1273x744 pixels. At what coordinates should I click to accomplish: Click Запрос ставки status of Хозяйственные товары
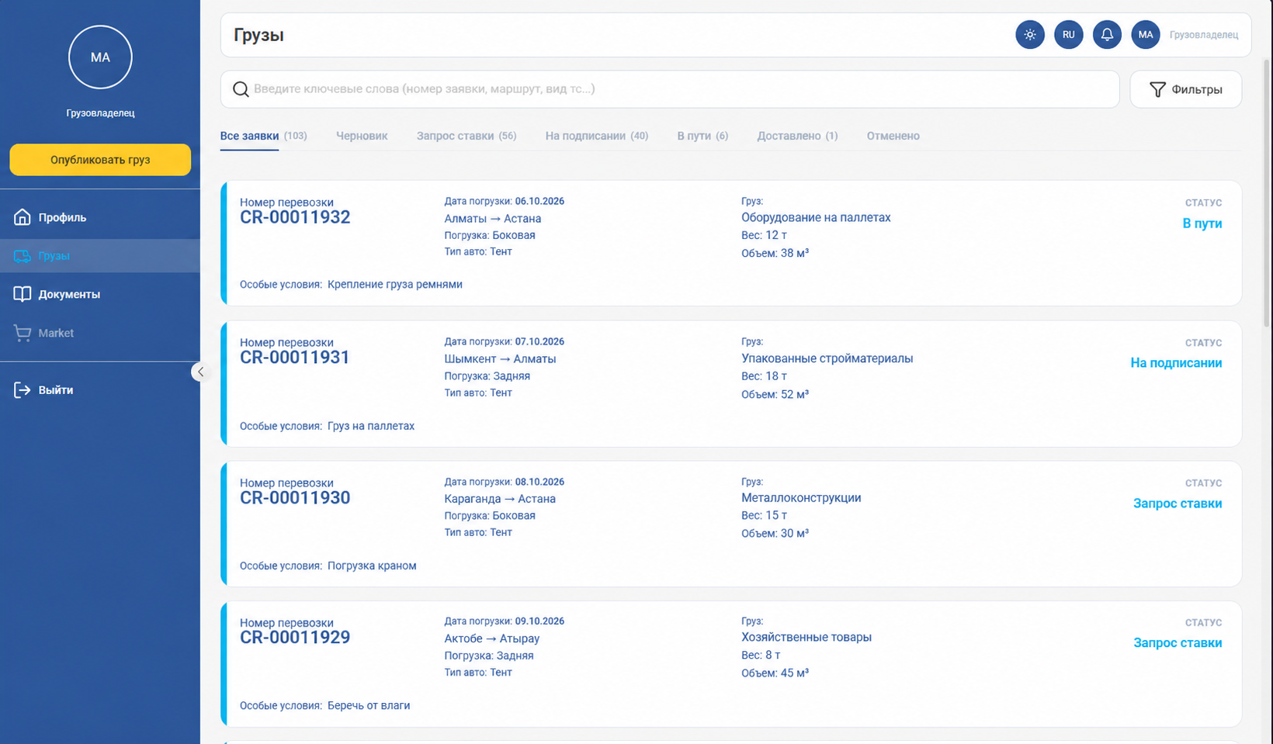1178,643
